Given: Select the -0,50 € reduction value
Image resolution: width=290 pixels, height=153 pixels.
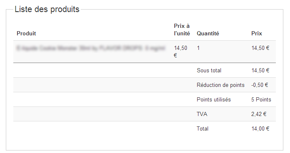Looking at the screenshot, I should [x=260, y=85].
